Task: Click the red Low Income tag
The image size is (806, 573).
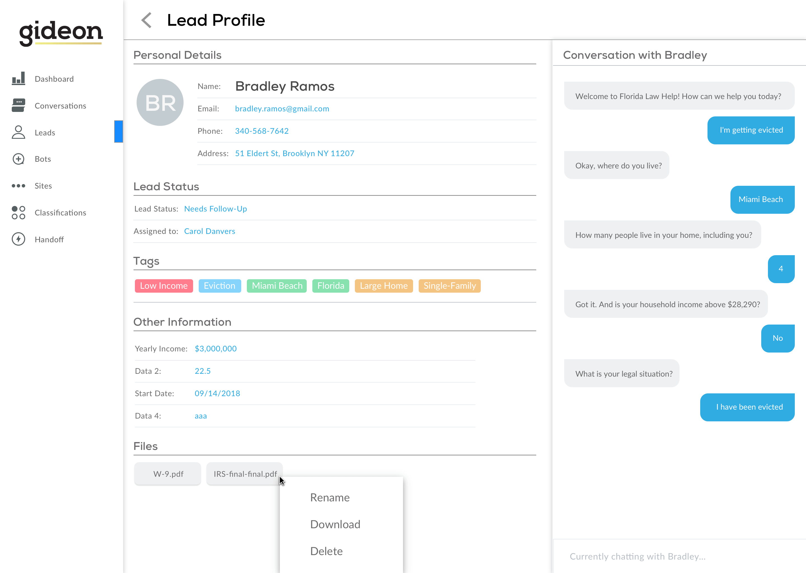Action: point(164,286)
